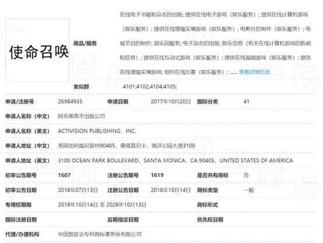Click the 商标形式 label
The image size is (323, 243).
click(208, 205)
